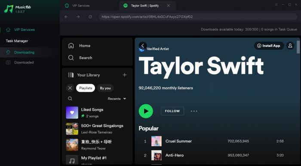The width and height of the screenshot is (301, 166).
Task: Toggle the By you filter chip
Action: point(105,88)
